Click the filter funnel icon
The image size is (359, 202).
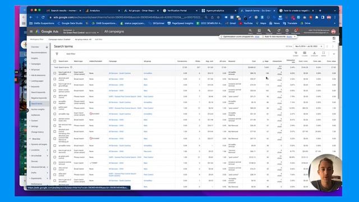(x=57, y=54)
